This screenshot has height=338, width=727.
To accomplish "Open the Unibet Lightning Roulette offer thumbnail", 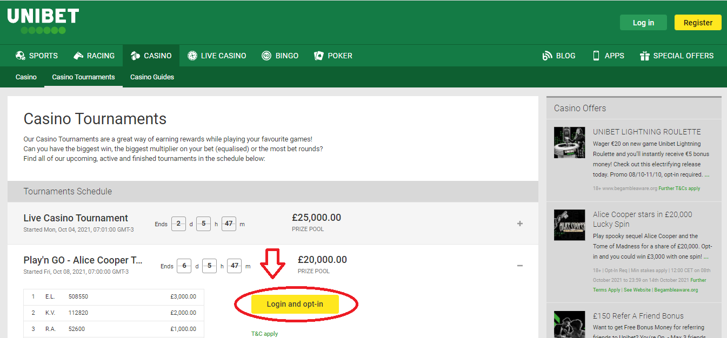I will click(x=569, y=143).
